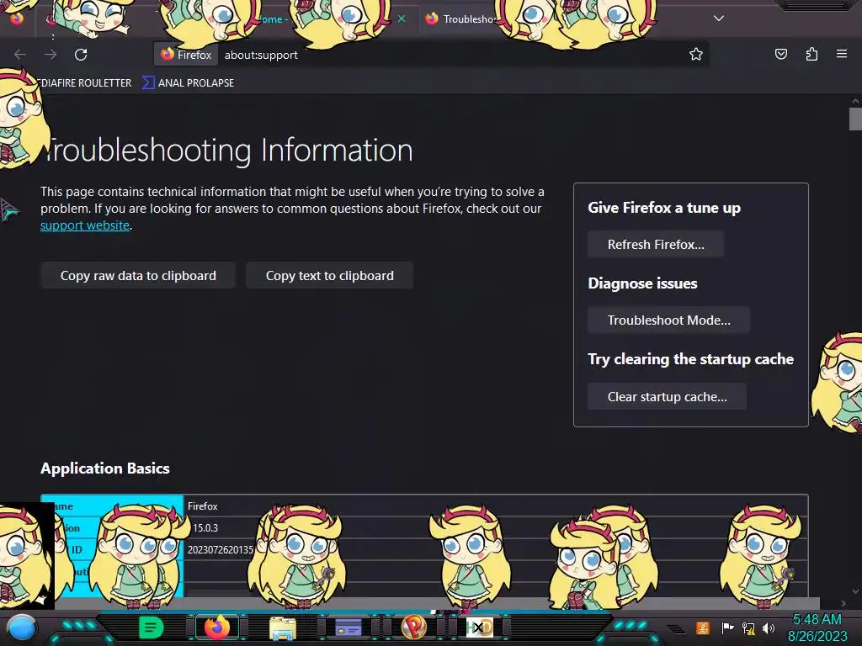Open the File Explorer taskbar icon
This screenshot has height=646, width=862.
point(283,627)
